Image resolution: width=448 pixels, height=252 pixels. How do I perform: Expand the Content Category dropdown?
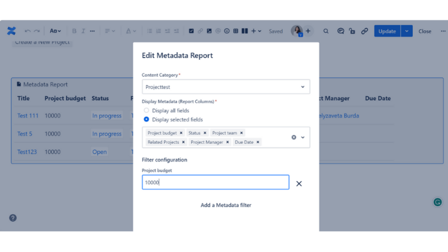coord(303,87)
